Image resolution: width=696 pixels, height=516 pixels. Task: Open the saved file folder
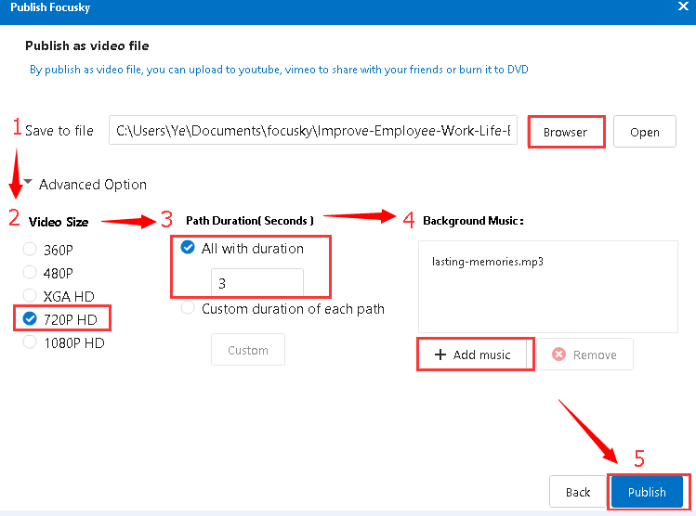(x=645, y=132)
